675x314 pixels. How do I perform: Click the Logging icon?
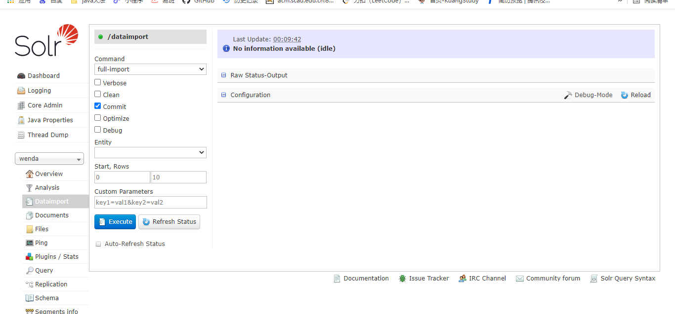(x=21, y=91)
